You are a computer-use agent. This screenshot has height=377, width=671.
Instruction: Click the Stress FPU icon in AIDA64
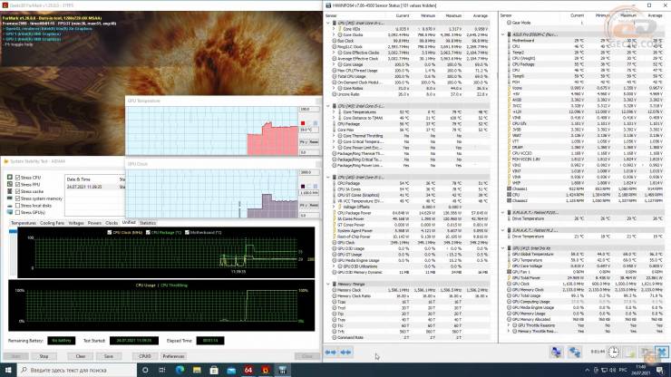10,185
